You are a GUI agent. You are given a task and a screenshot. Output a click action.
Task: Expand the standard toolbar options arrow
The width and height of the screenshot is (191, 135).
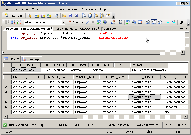113,17
